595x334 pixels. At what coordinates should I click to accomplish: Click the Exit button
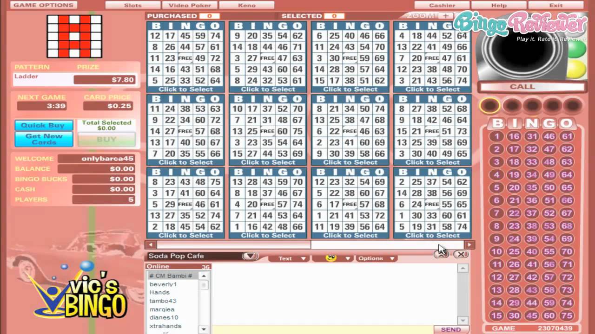pyautogui.click(x=555, y=5)
